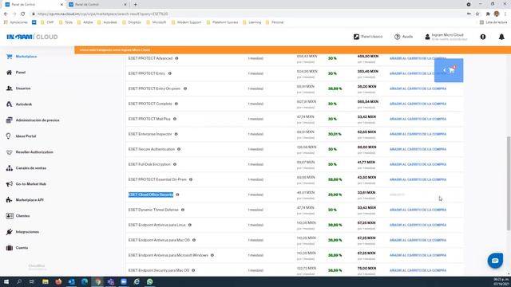
Task: Add ESET Secure Authentication to cart
Action: point(418,149)
